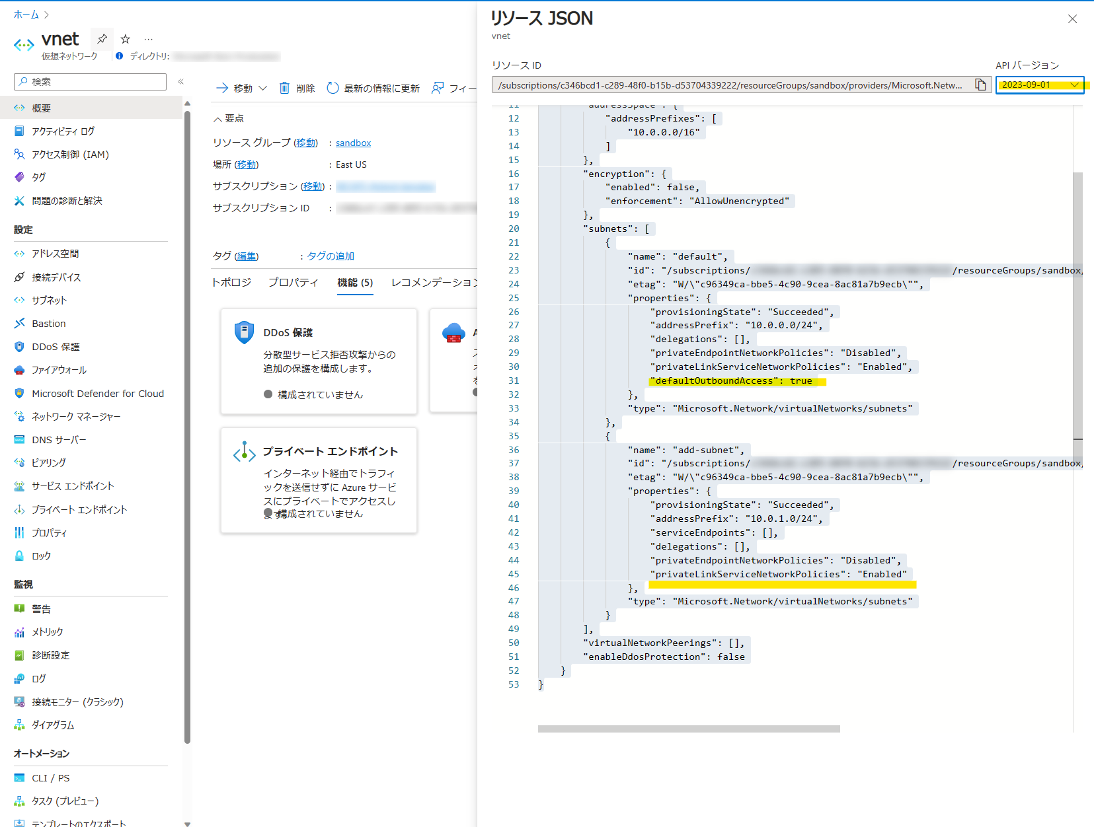
Task: Add vnet to favorites with star icon
Action: [126, 39]
